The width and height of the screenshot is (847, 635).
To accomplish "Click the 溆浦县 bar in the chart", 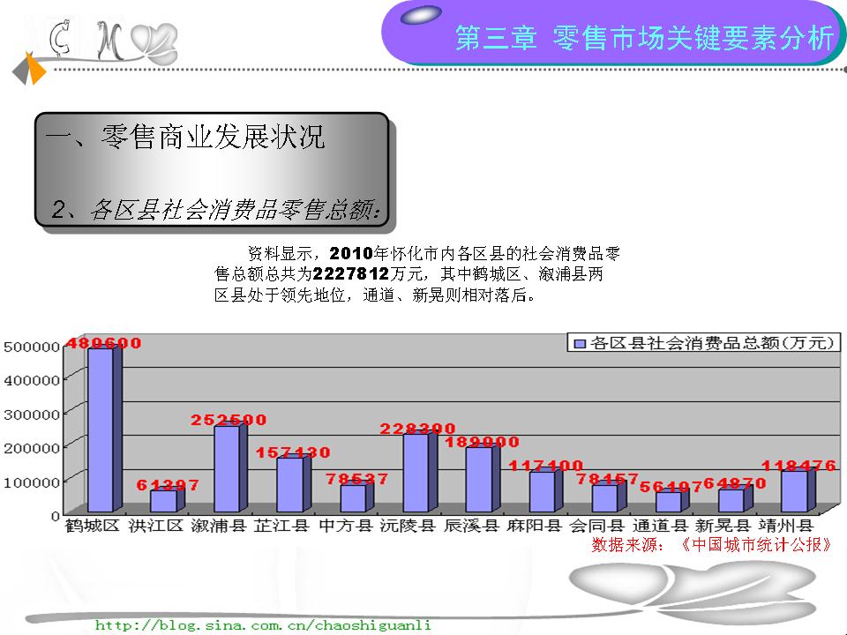I will tap(227, 467).
